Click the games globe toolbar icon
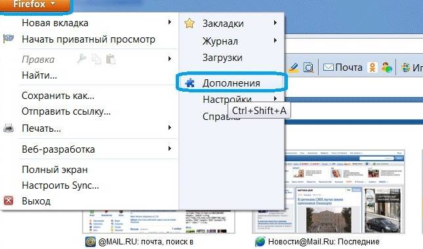 pyautogui.click(x=405, y=67)
